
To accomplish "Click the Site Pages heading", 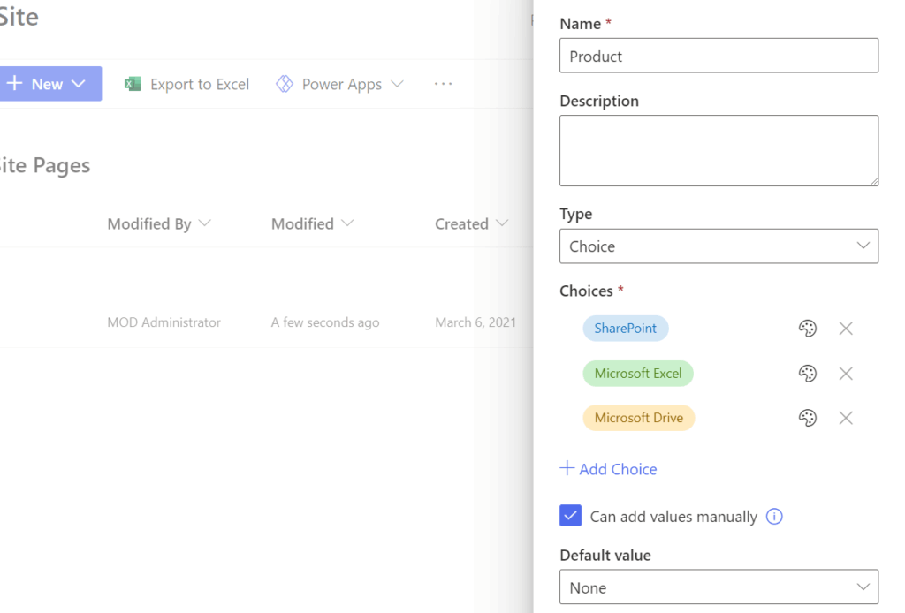I will point(45,165).
